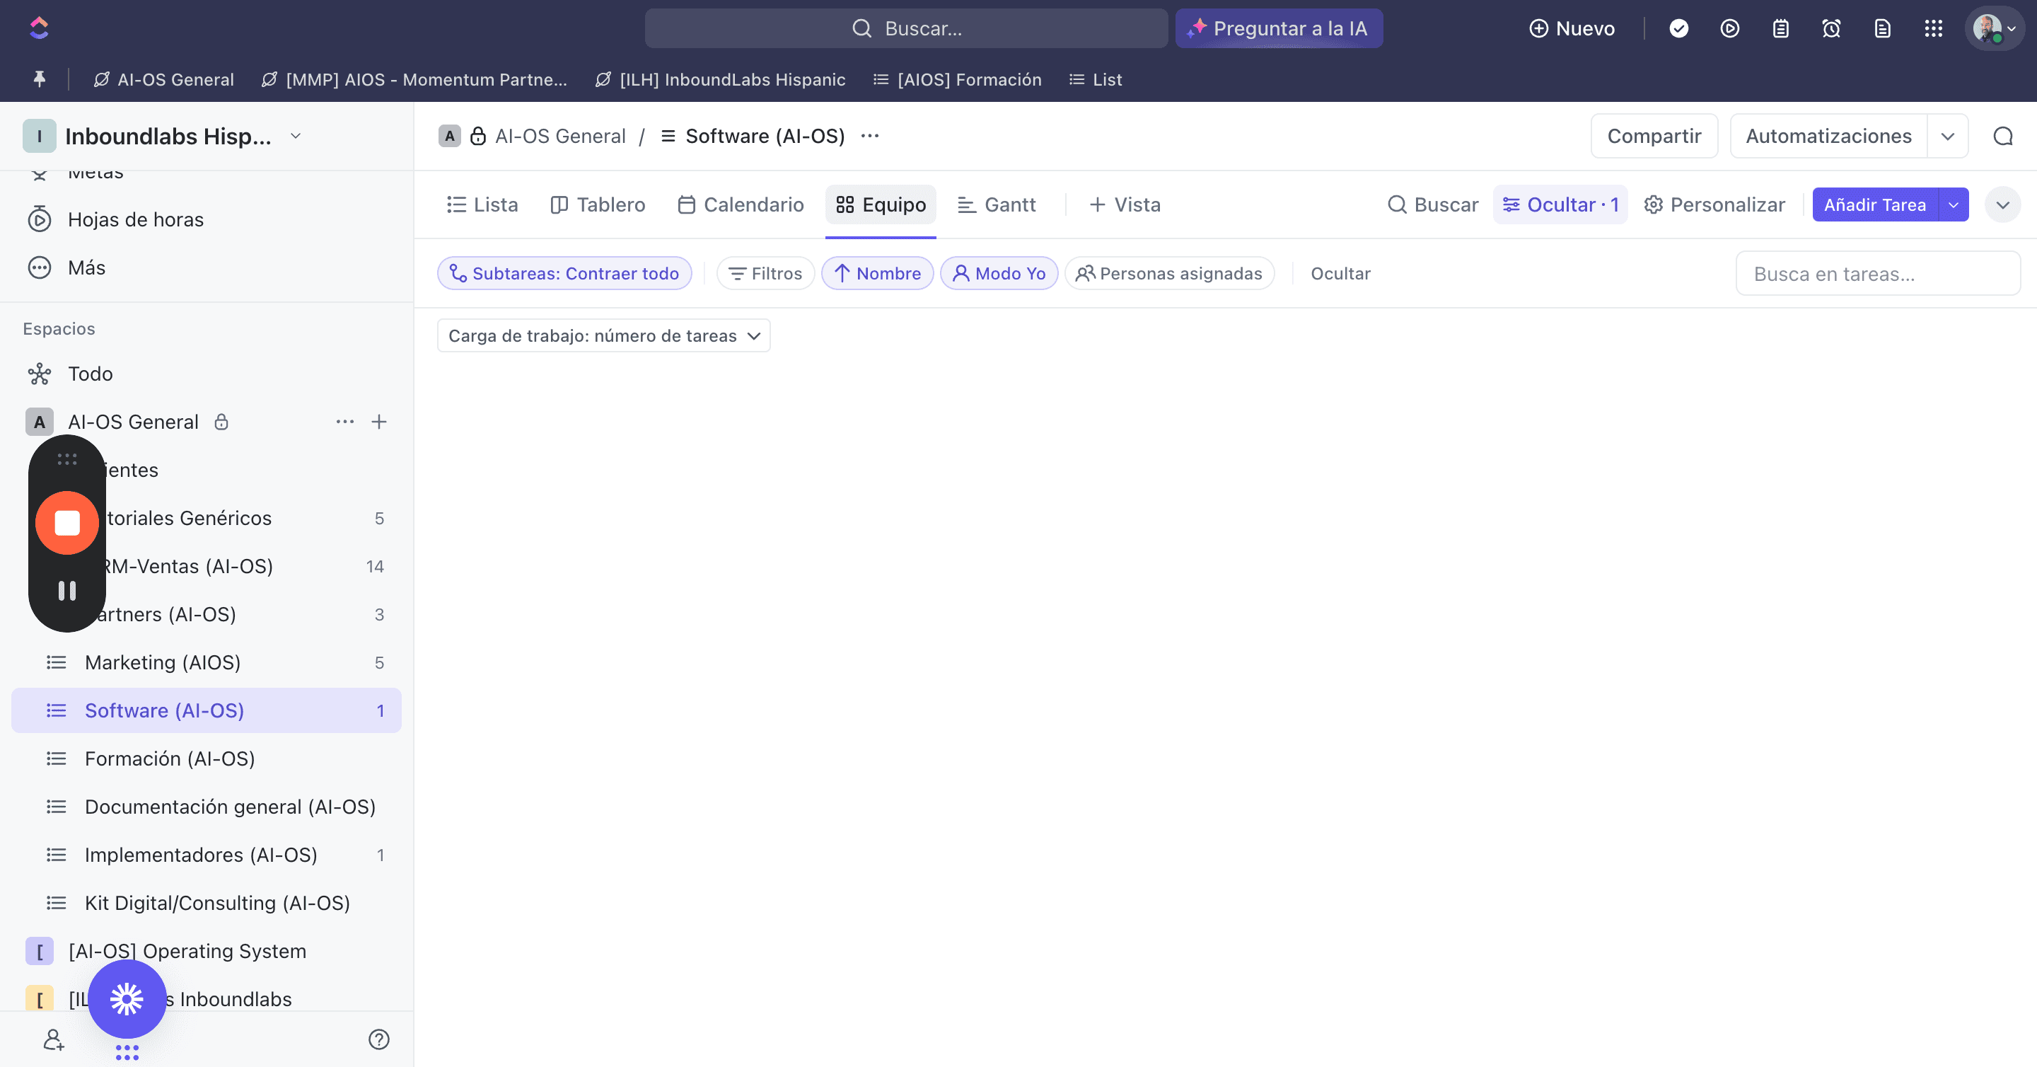
Task: Expand the circular chevron collapse button
Action: coord(2002,205)
